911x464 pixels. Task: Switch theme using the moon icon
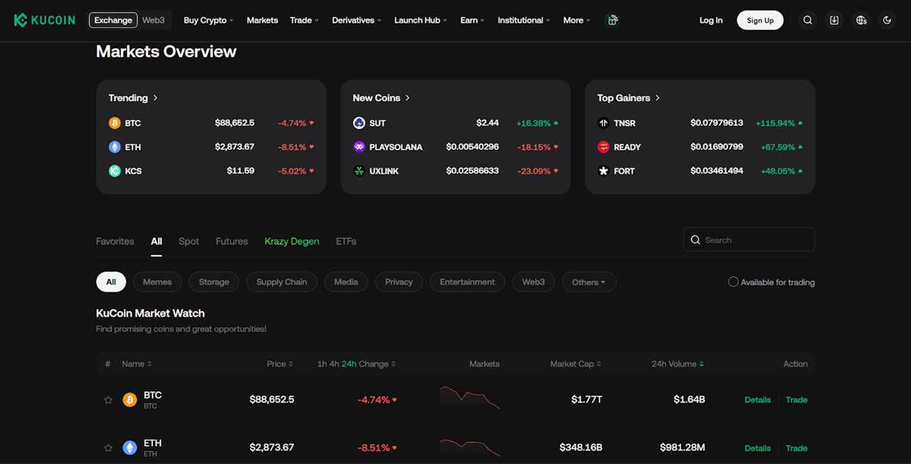click(887, 20)
